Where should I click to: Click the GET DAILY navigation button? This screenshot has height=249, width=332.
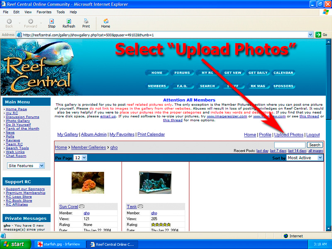[x=258, y=73]
